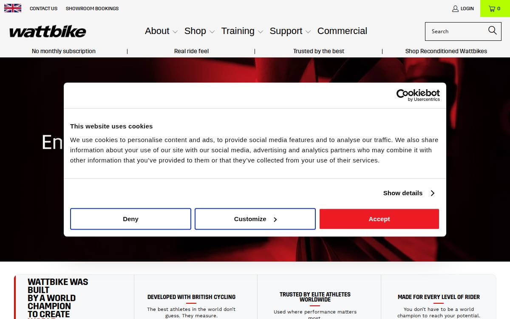Click the Cookiebot by Usercentrics logo
Image resolution: width=510 pixels, height=319 pixels.
click(x=418, y=95)
